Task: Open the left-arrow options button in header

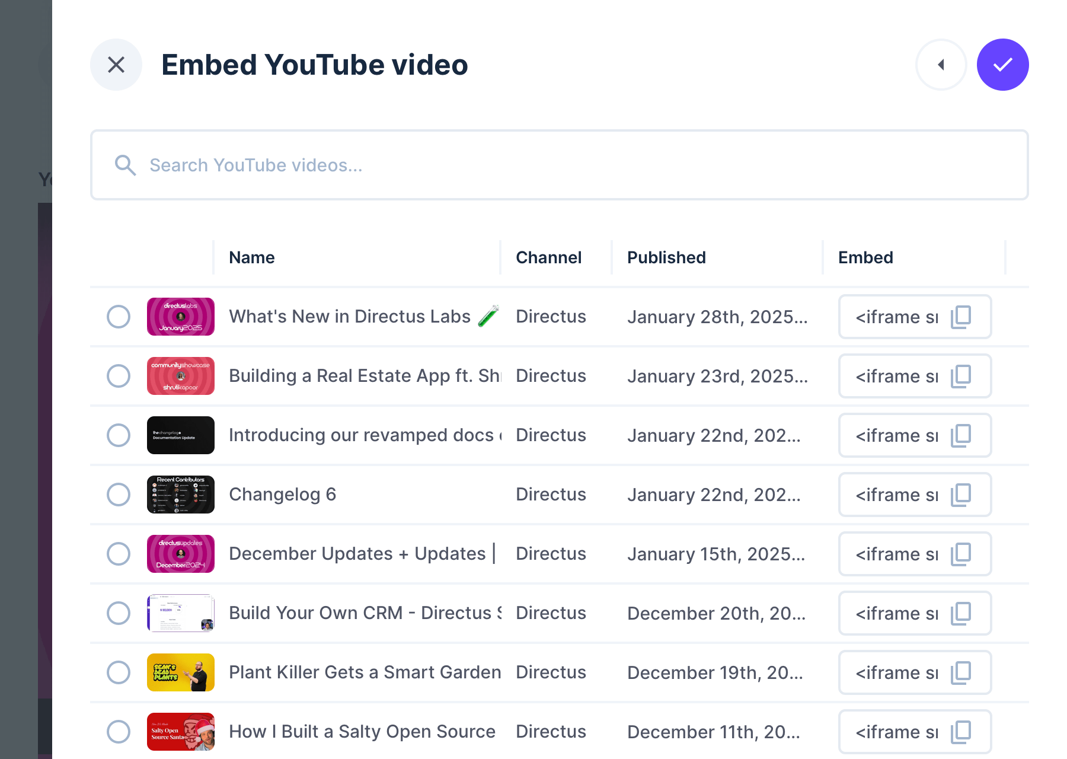Action: coord(941,65)
